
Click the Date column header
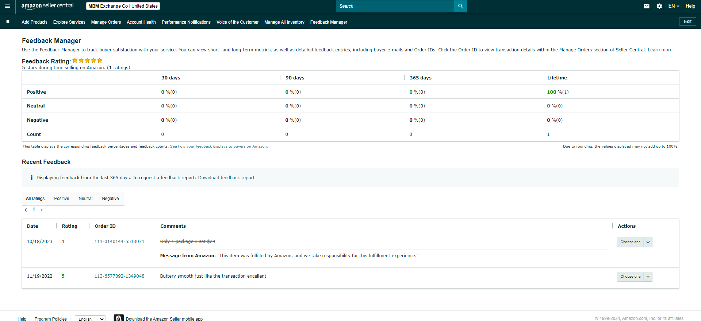[32, 226]
